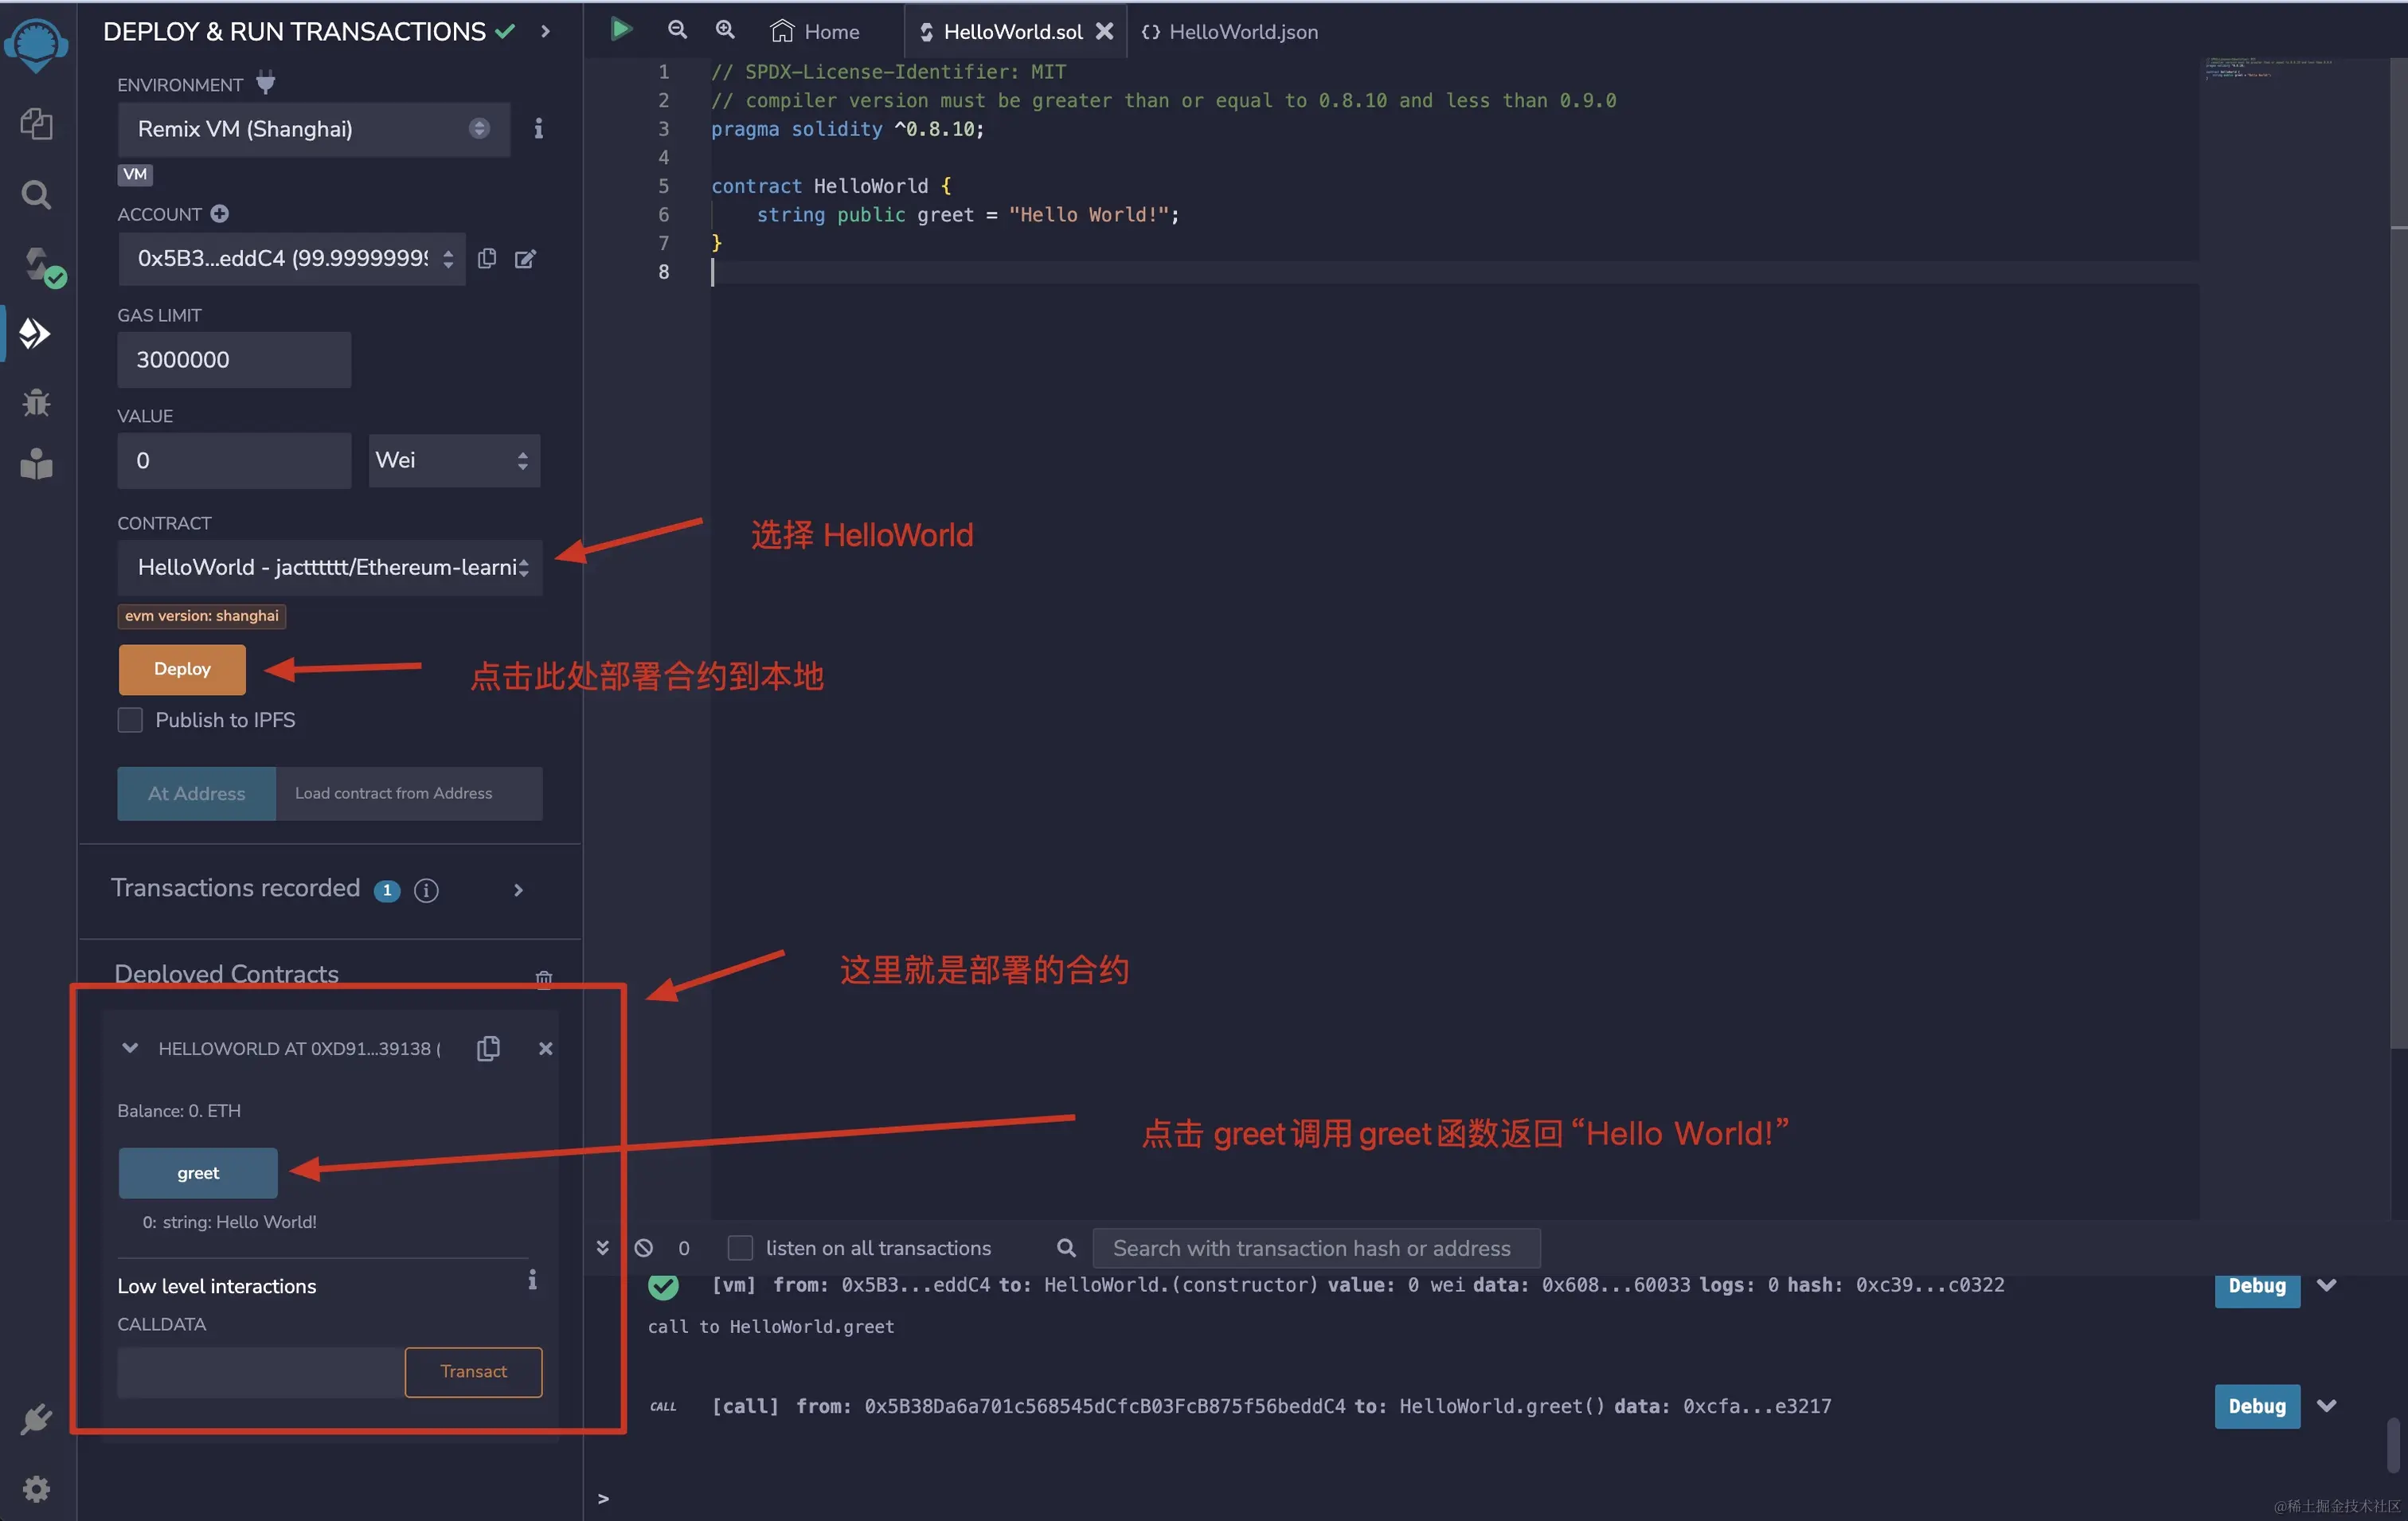2408x1521 pixels.
Task: Open the Debugger bug sidebar icon
Action: coord(36,402)
